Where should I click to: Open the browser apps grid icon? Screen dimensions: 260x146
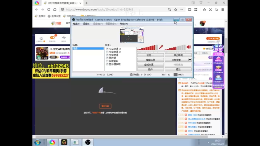coord(196,10)
